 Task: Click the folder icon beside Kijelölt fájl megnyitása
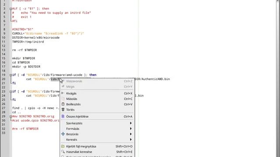pos(63,147)
